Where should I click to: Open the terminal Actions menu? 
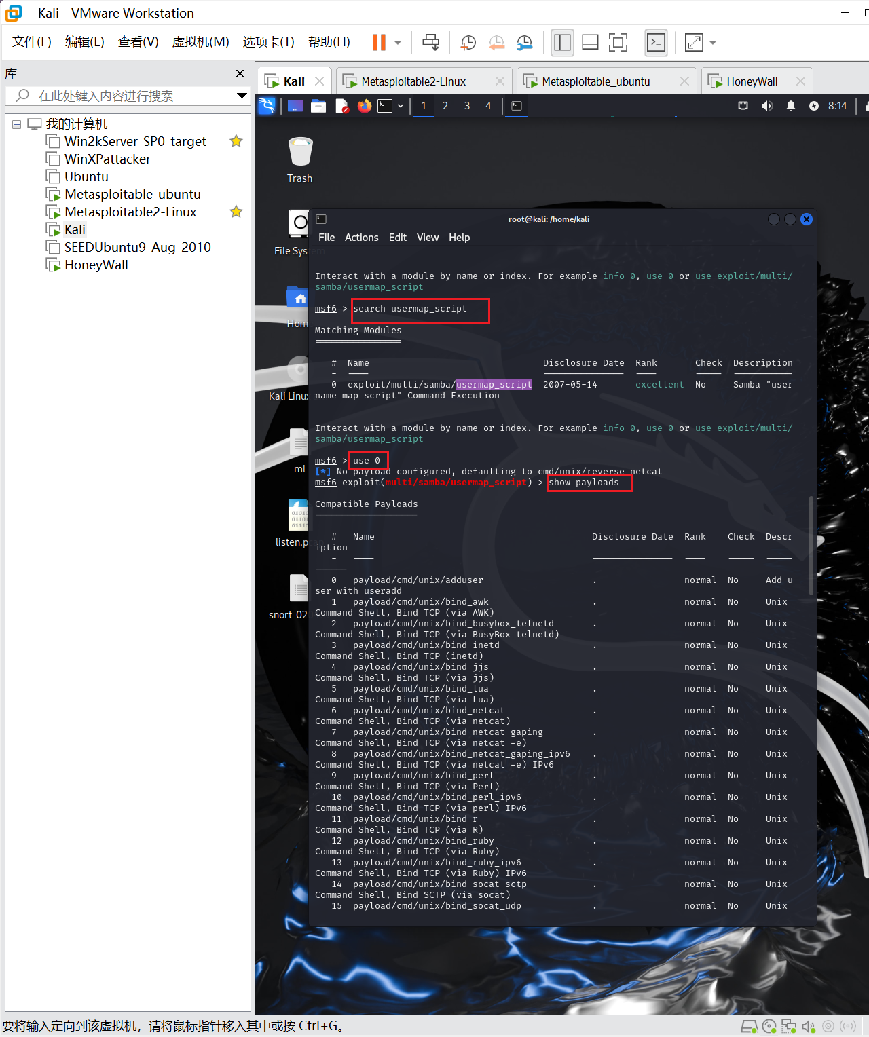361,238
